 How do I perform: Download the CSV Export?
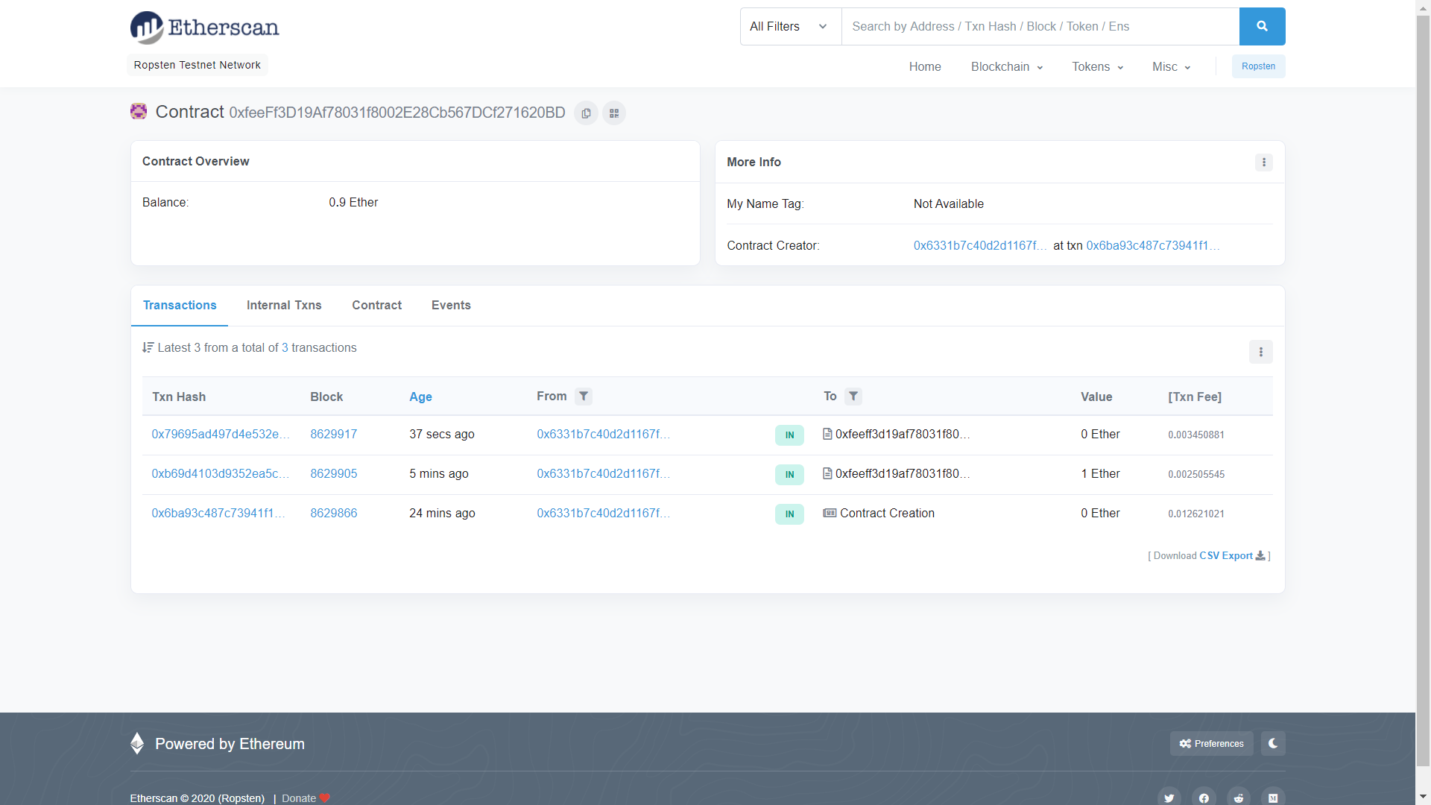(x=1226, y=555)
